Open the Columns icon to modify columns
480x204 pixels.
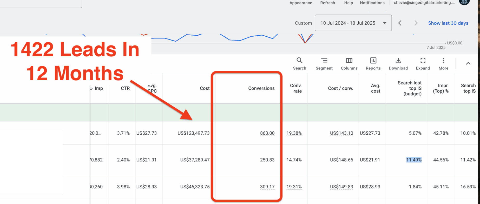(349, 61)
